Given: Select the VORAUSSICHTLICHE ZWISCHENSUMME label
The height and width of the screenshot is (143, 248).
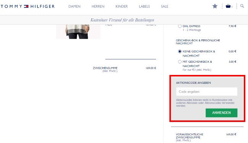Looking at the screenshot, I should point(190,136).
